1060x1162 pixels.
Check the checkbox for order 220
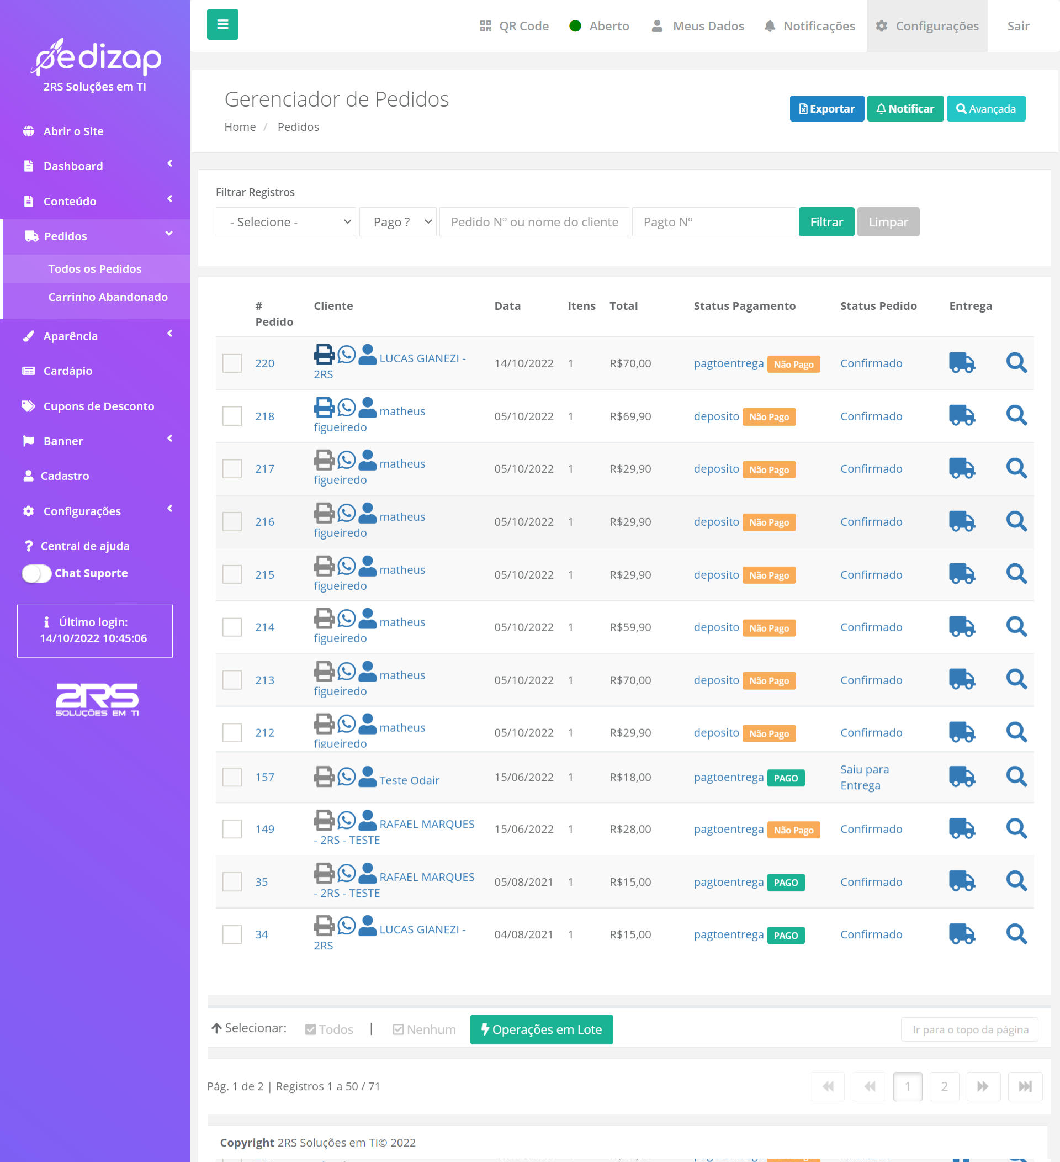tap(232, 363)
